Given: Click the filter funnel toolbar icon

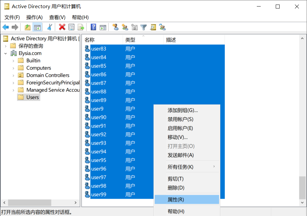Looking at the screenshot, I should pos(143,27).
